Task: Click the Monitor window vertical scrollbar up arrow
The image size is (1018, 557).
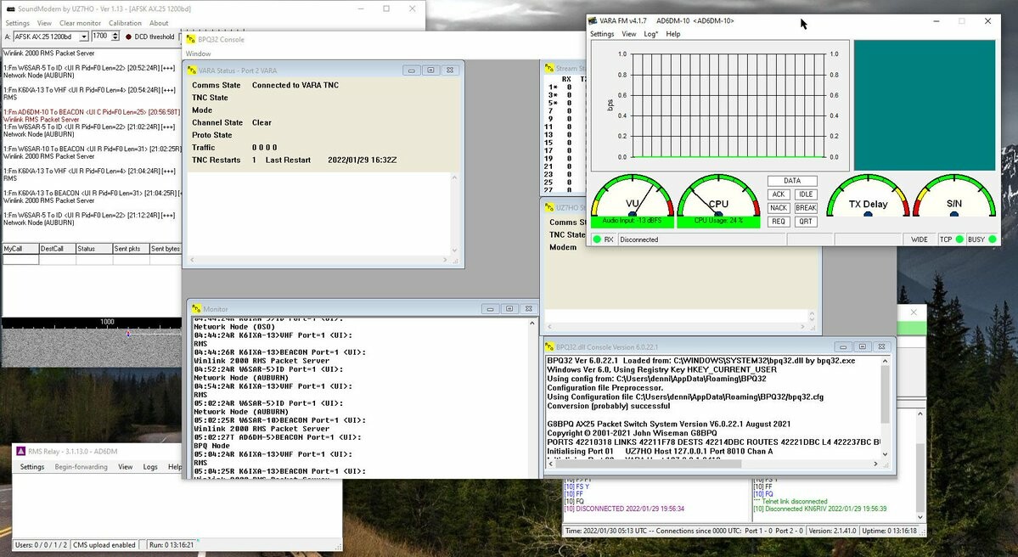Action: (531, 324)
